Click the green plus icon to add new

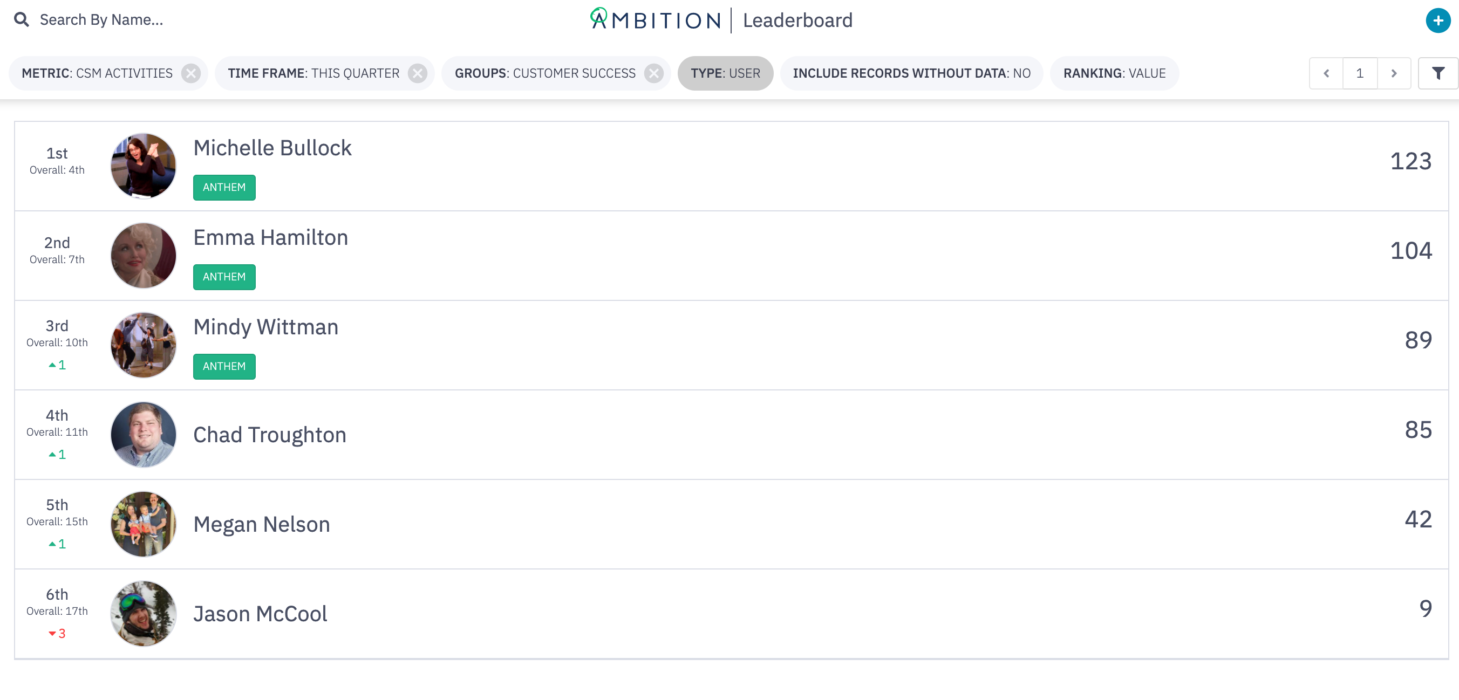point(1438,20)
